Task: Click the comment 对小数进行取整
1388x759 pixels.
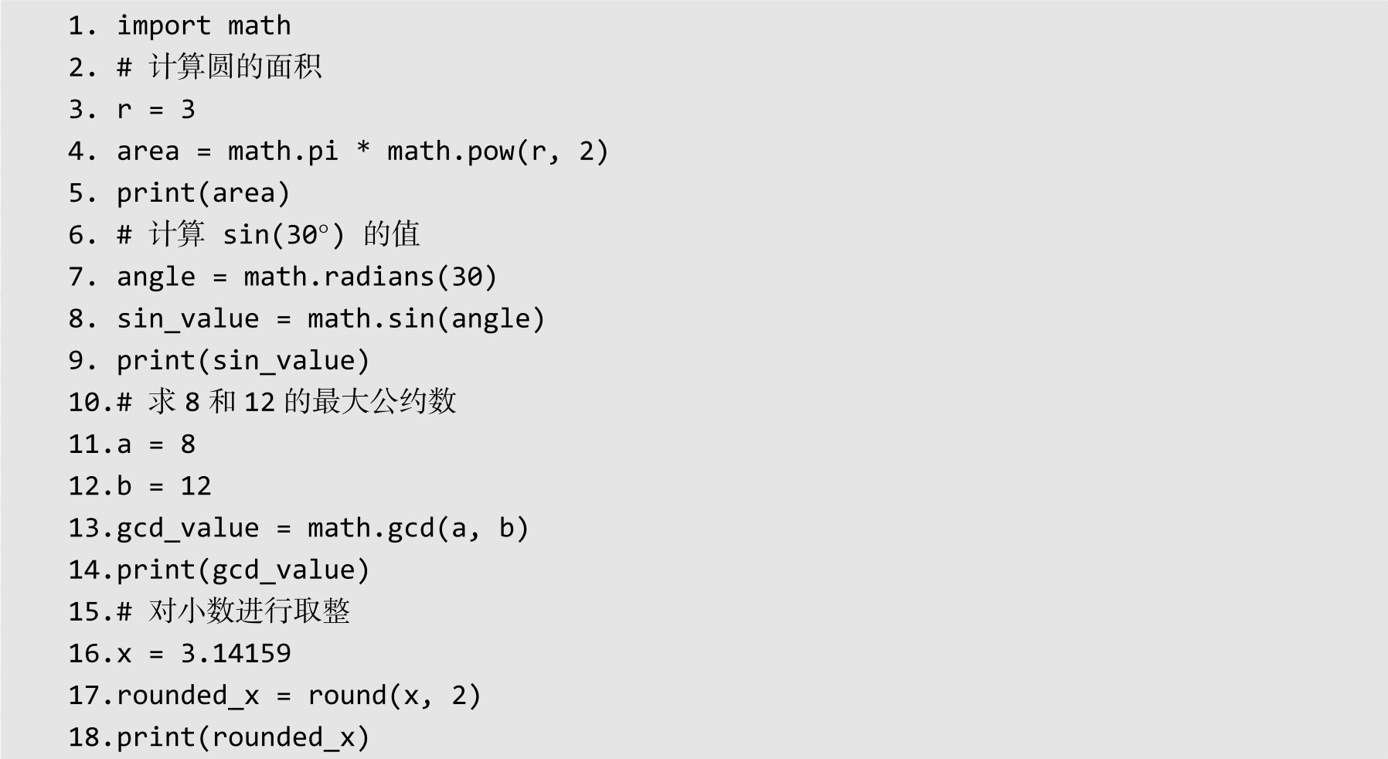Action: [233, 611]
